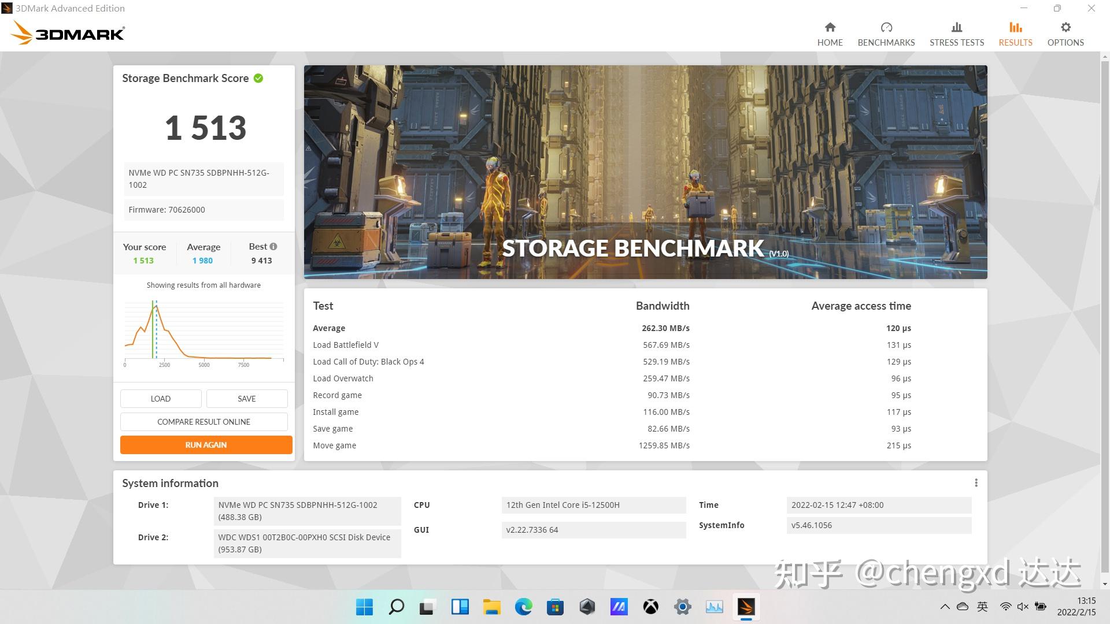Click the LOAD button
Screen dimensions: 1110x624
[x=161, y=399]
